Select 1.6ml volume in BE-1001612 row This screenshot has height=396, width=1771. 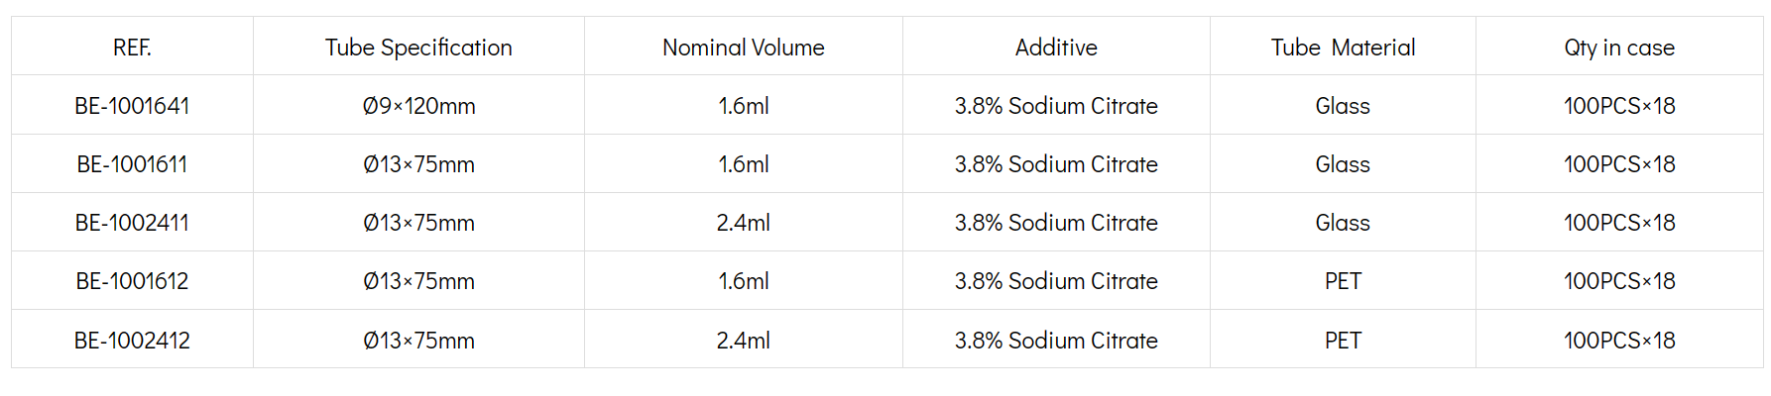[x=744, y=281]
